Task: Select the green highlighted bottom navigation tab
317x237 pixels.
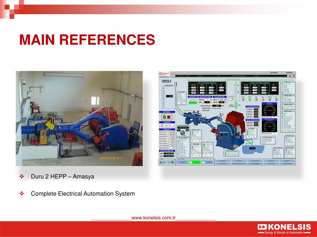Action: click(x=194, y=162)
